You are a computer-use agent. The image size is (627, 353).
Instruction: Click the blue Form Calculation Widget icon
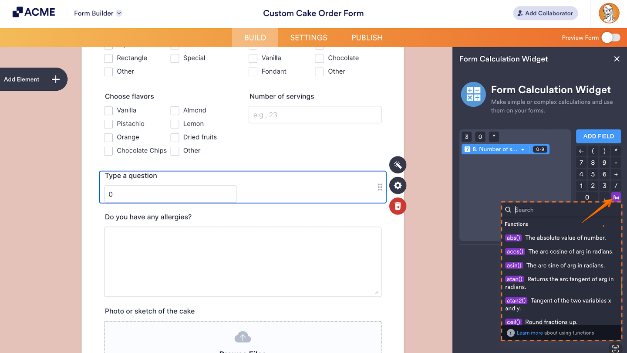point(473,94)
